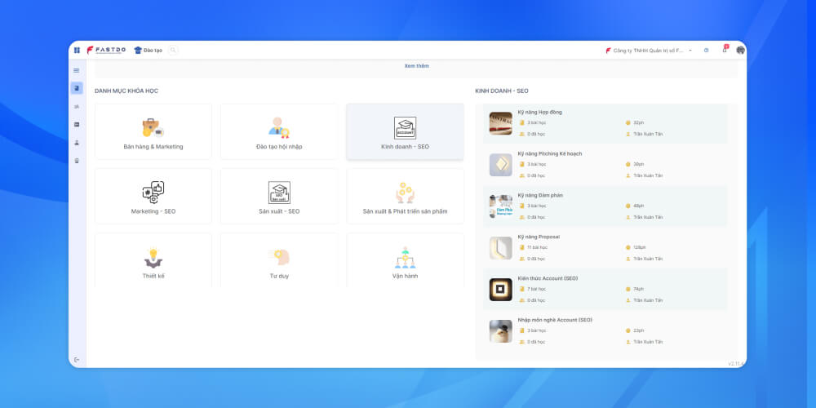This screenshot has width=816, height=408.
Task: Click the Xem thêm link
Action: (416, 66)
